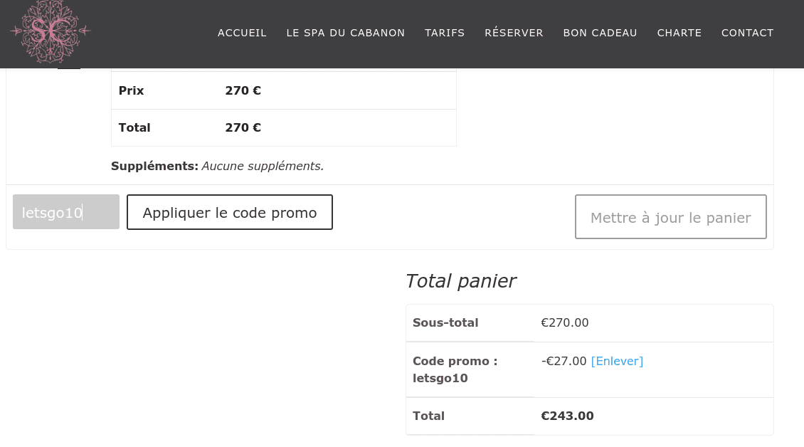Open the ACCUEIL menu item
Screen dimensions: 804x447
tap(242, 33)
